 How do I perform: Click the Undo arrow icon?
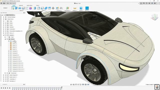click(10, 3)
